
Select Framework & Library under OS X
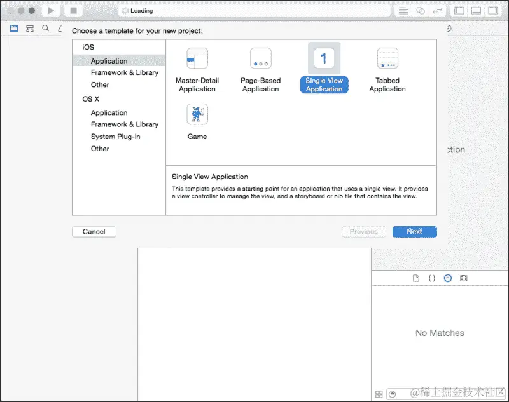[125, 124]
